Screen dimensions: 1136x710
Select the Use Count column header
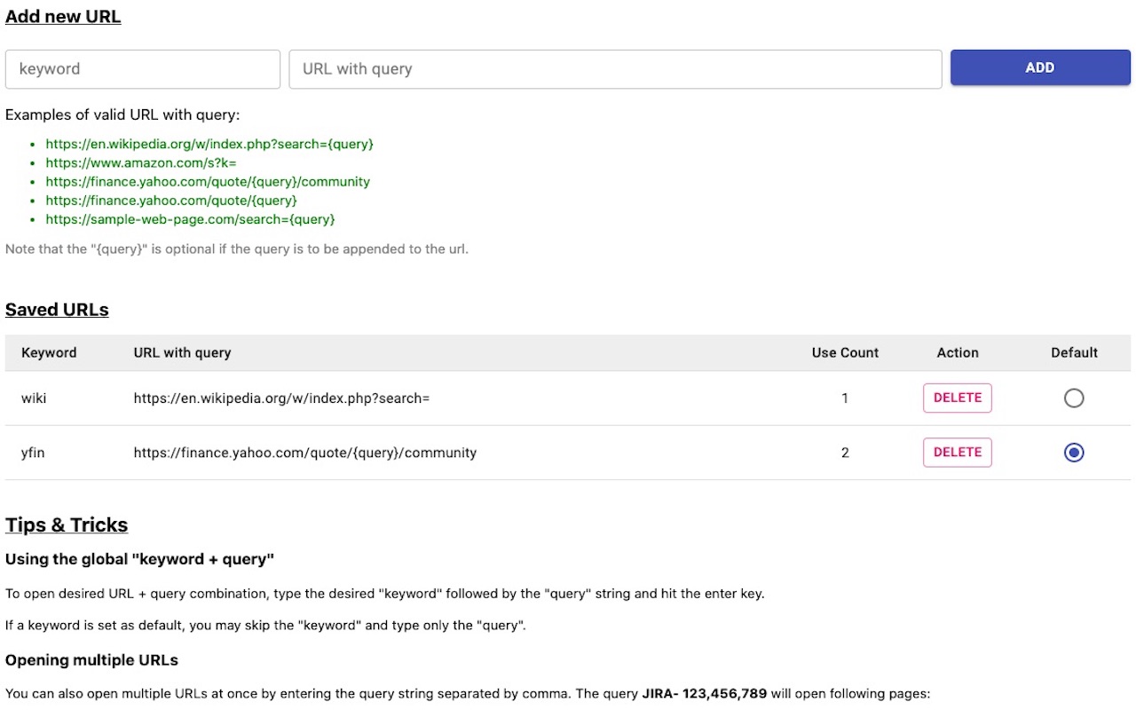tap(844, 352)
